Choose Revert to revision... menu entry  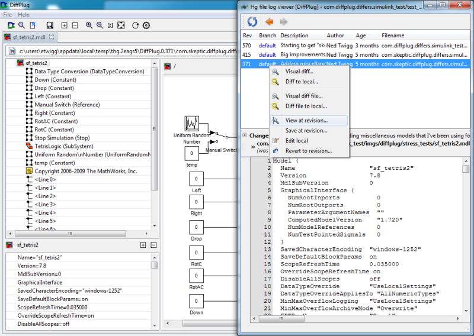click(x=309, y=151)
